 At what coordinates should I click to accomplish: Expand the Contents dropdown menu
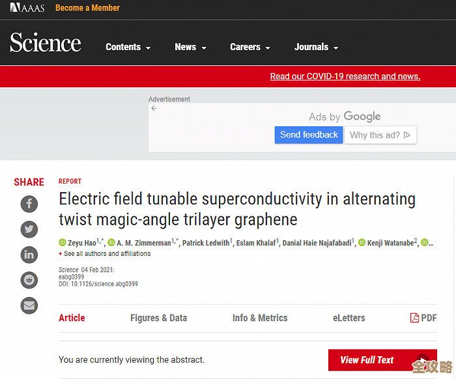[128, 47]
